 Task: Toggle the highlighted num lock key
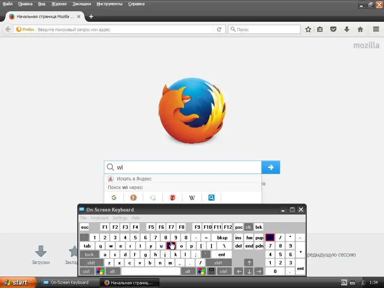270,237
